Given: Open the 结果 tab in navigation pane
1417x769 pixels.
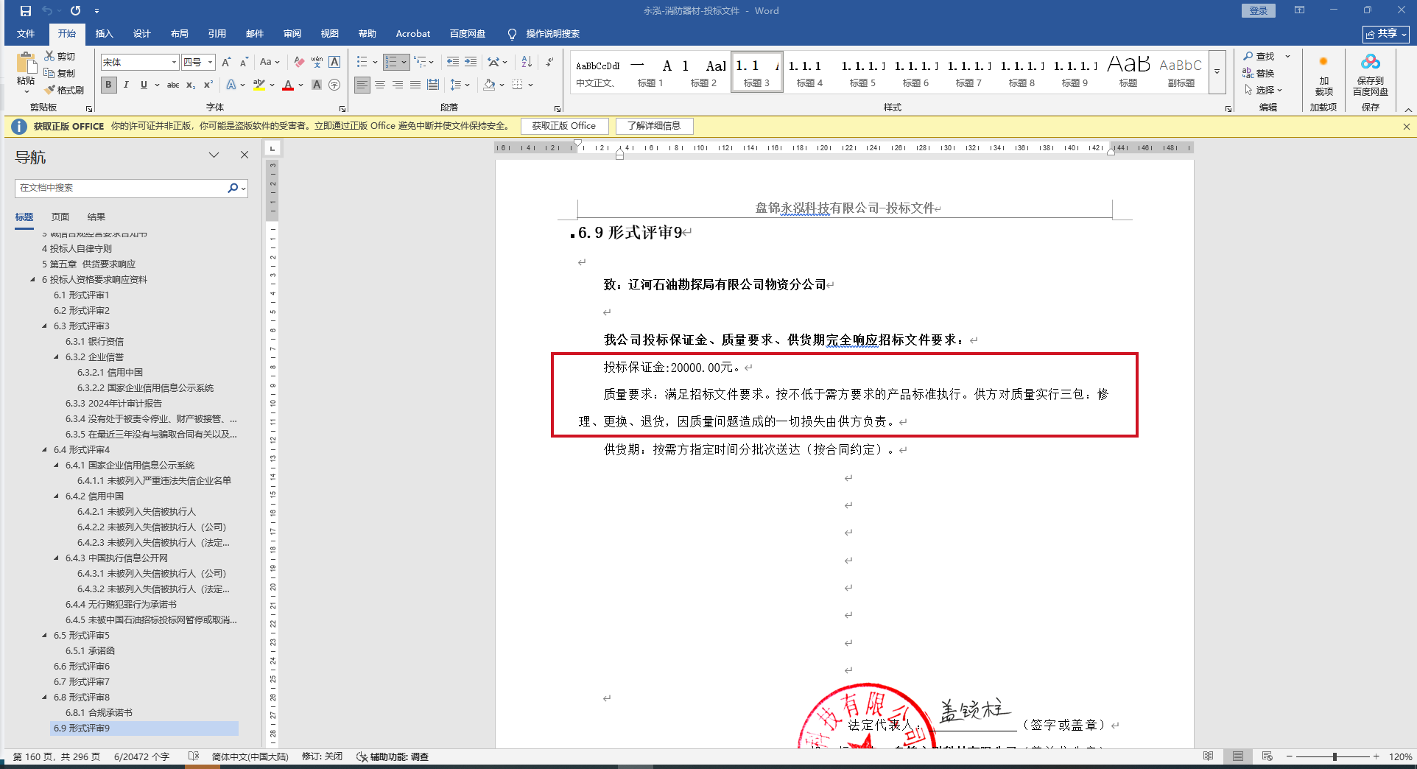Looking at the screenshot, I should click(x=96, y=217).
